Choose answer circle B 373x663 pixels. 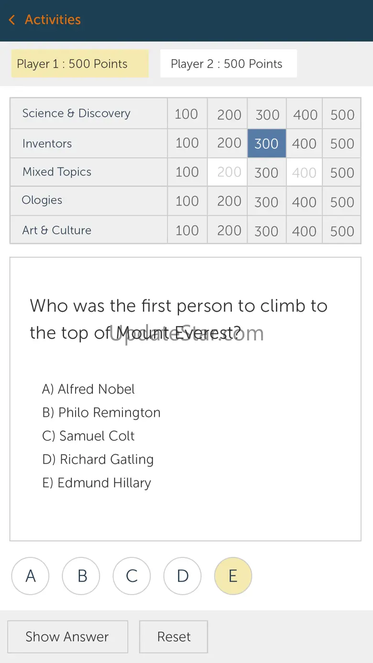tap(81, 576)
